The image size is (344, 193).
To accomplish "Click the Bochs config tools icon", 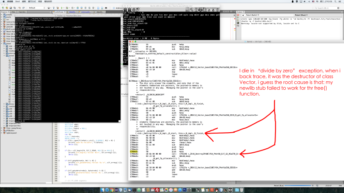I will (205, 10).
